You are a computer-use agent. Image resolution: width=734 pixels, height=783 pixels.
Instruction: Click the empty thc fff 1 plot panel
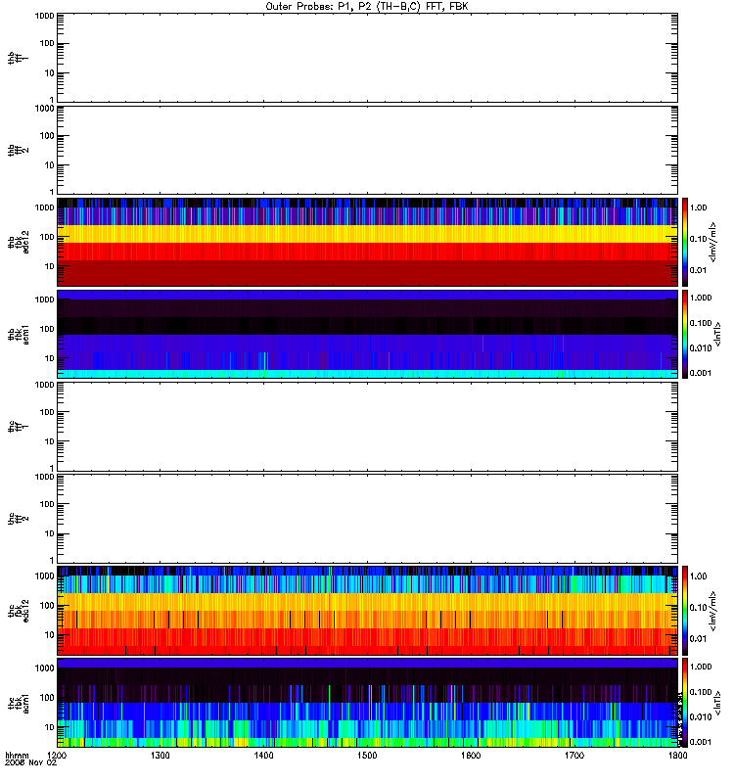(x=368, y=427)
